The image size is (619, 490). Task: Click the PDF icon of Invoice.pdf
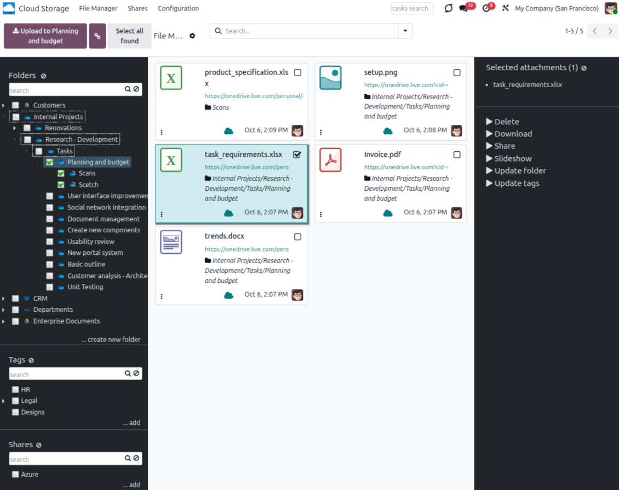click(x=330, y=160)
